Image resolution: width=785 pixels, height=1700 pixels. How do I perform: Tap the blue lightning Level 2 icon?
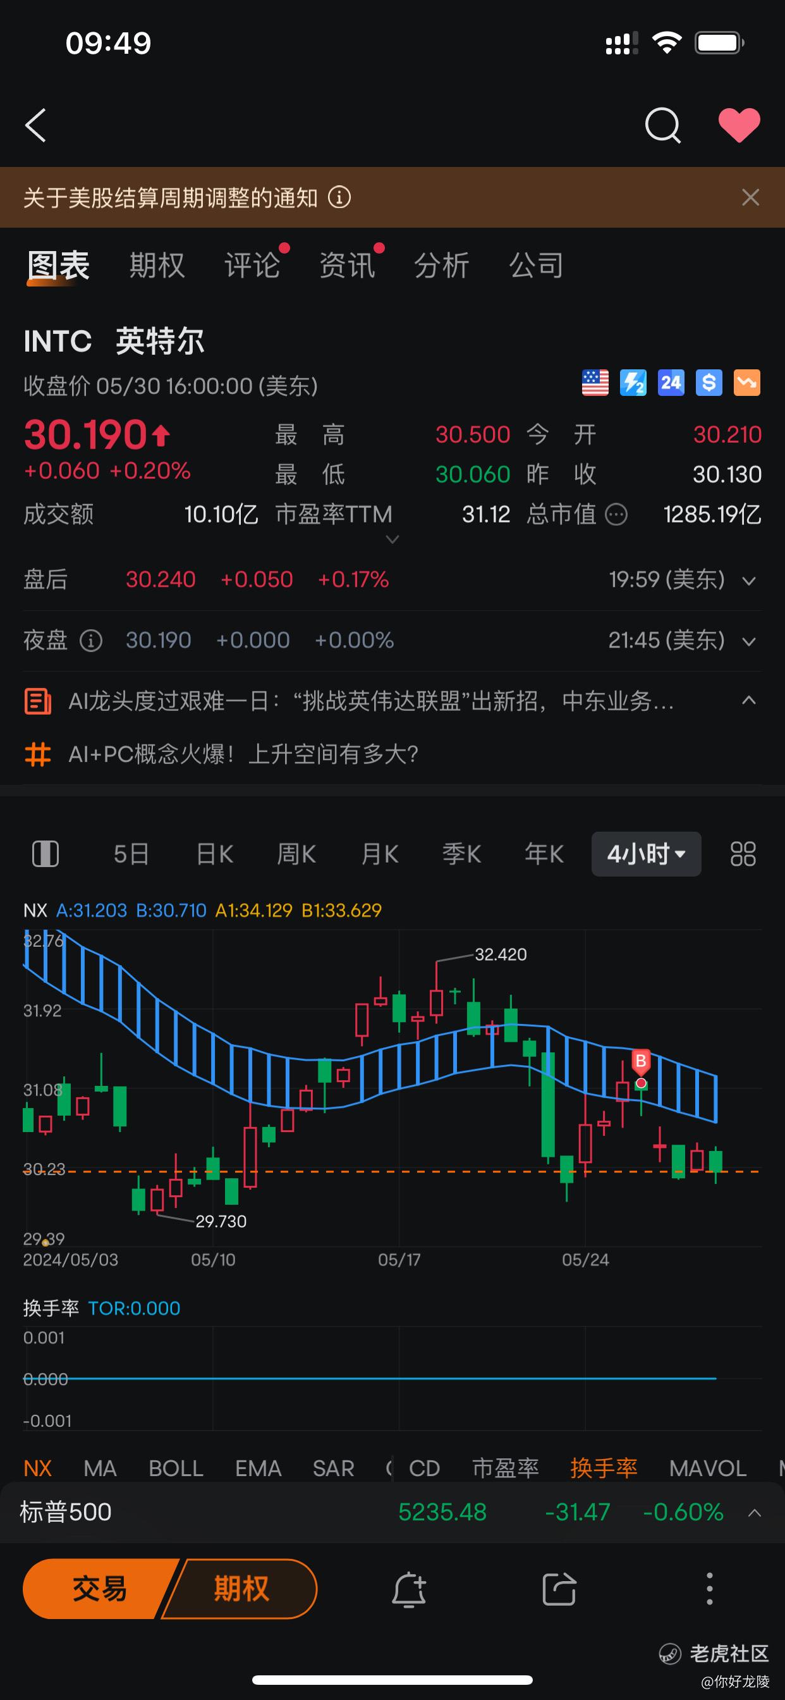coord(633,383)
